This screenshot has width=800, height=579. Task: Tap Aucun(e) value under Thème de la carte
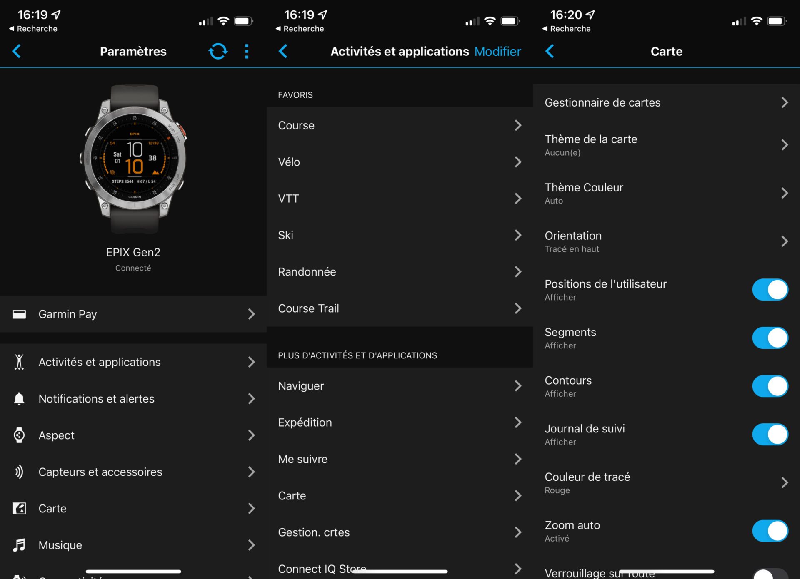[x=562, y=152]
